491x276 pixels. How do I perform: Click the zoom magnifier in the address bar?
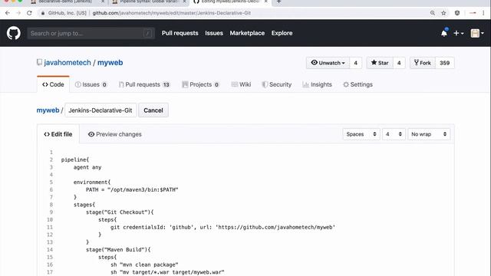click(433, 13)
